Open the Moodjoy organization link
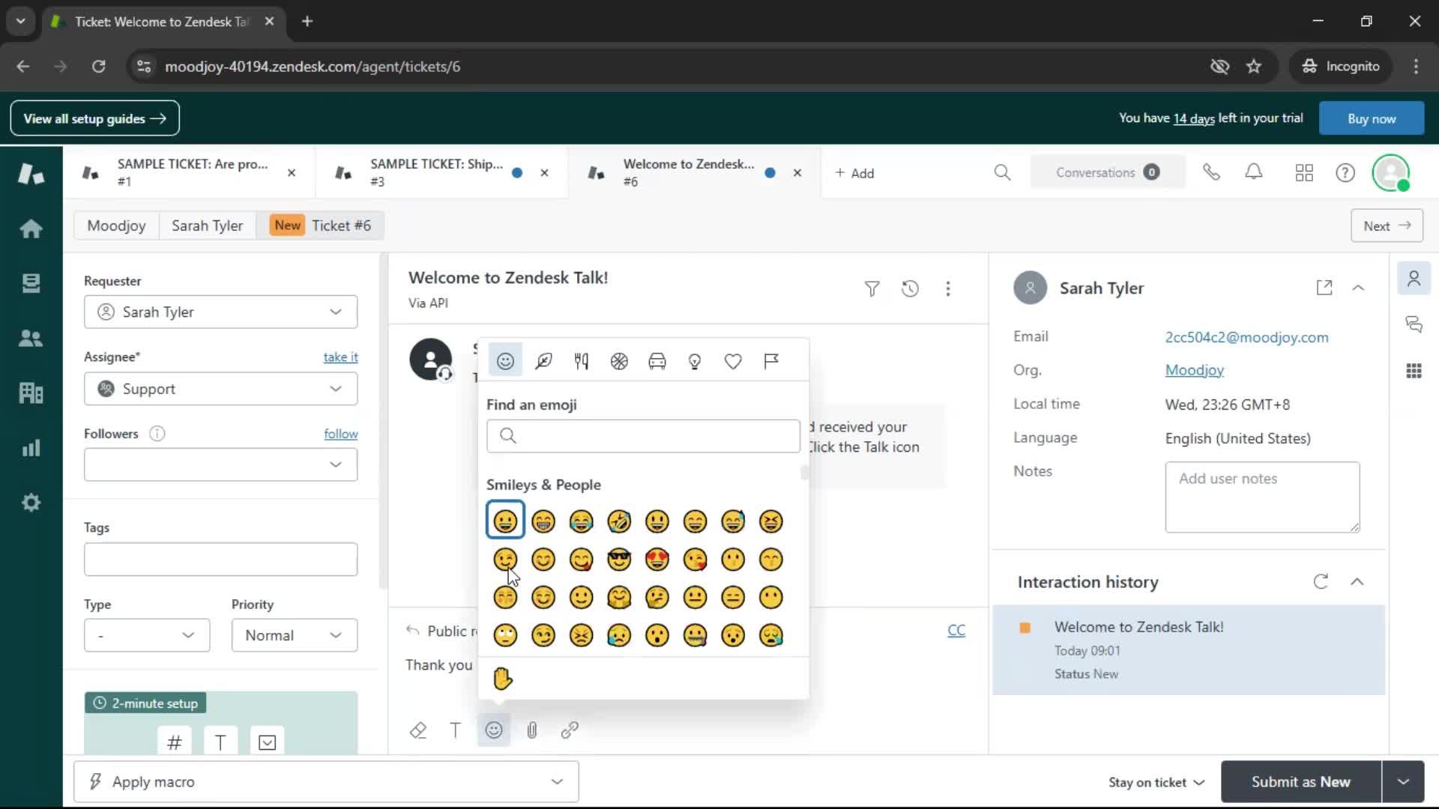The height and width of the screenshot is (809, 1439). 1194,370
